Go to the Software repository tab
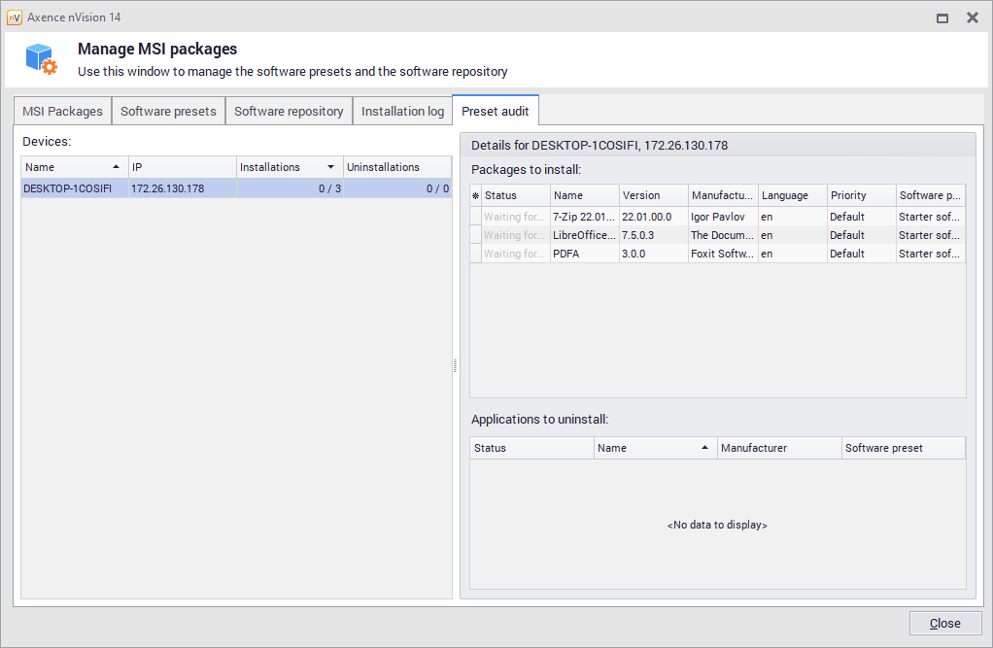The height and width of the screenshot is (648, 993). (x=289, y=111)
